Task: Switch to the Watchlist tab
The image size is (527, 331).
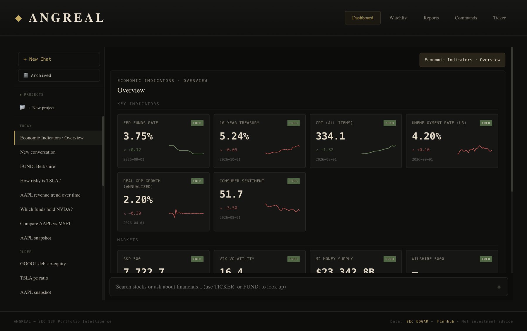Action: (398, 18)
